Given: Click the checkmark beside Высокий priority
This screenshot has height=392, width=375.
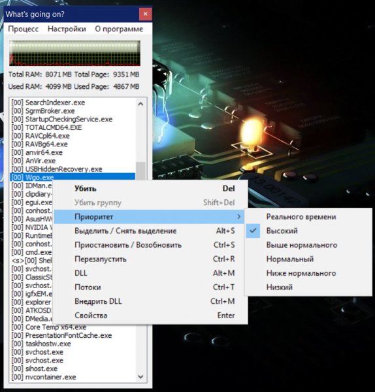Looking at the screenshot, I should point(253,231).
